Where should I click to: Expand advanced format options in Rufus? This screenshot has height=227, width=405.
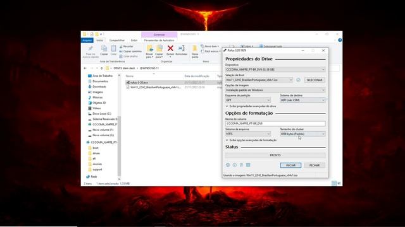(x=251, y=140)
